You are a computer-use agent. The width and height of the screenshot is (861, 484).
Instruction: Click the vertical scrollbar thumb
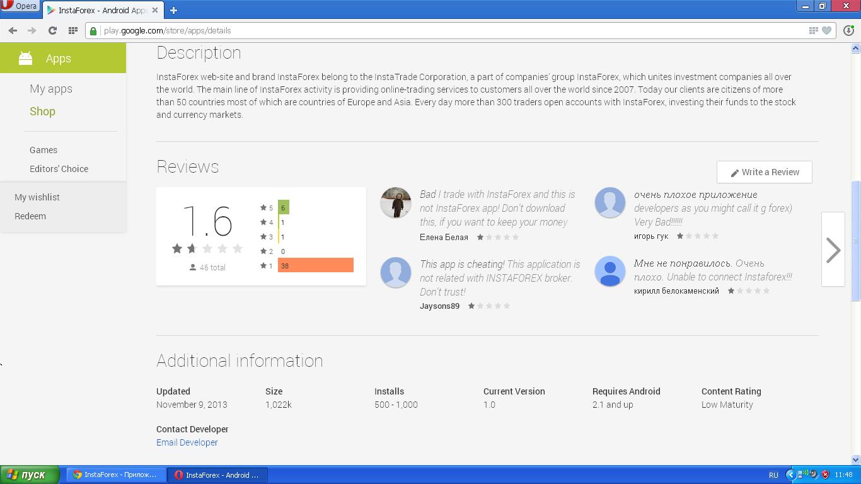pyautogui.click(x=856, y=241)
